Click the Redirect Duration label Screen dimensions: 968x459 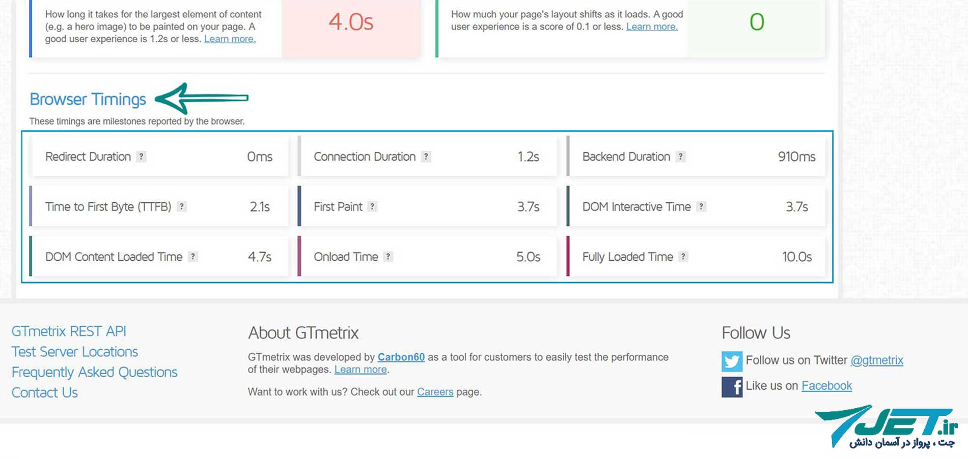point(88,157)
